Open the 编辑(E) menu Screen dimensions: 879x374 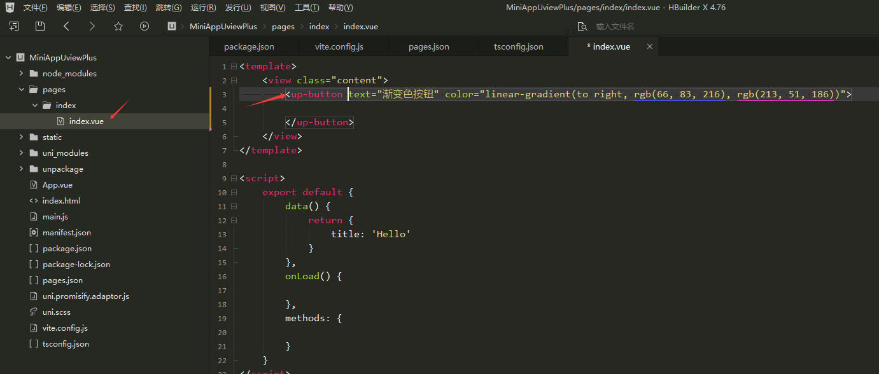[69, 8]
